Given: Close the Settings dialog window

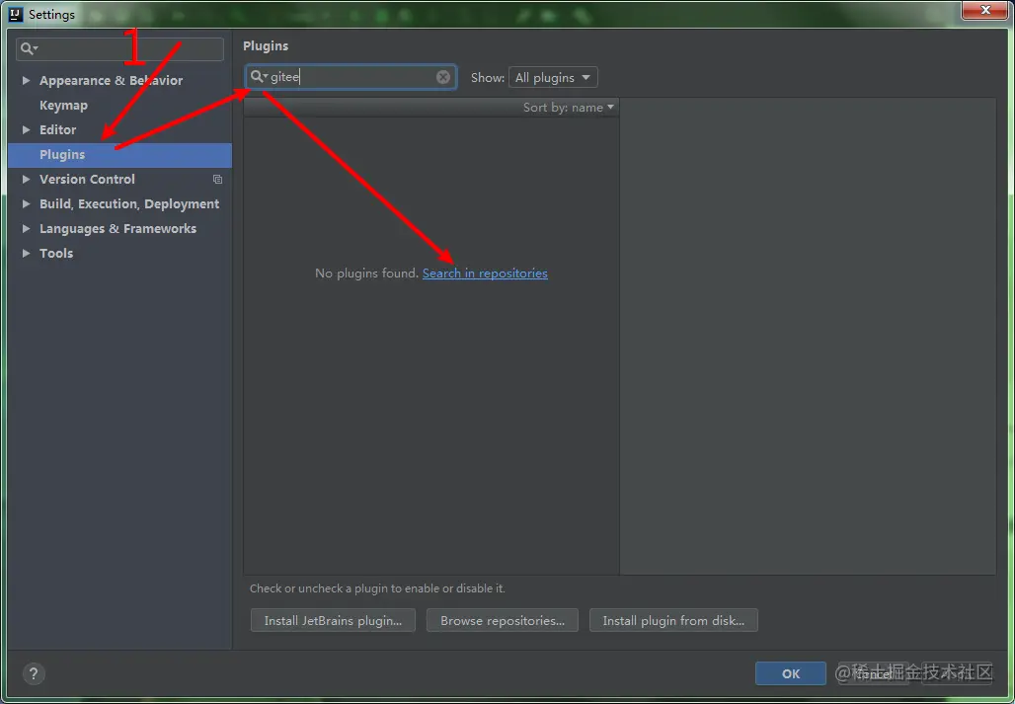Looking at the screenshot, I should [x=985, y=10].
